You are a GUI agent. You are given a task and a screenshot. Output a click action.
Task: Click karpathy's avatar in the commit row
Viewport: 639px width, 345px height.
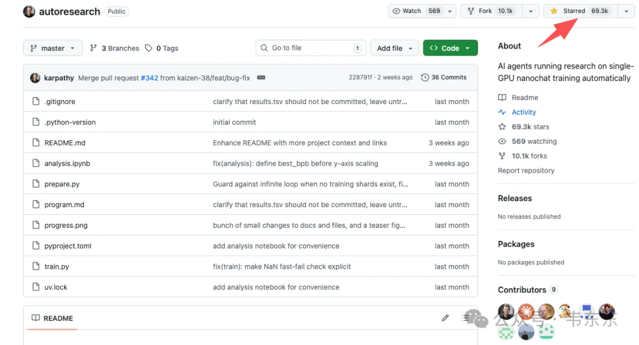pyautogui.click(x=35, y=78)
